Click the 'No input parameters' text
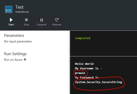 18,41
